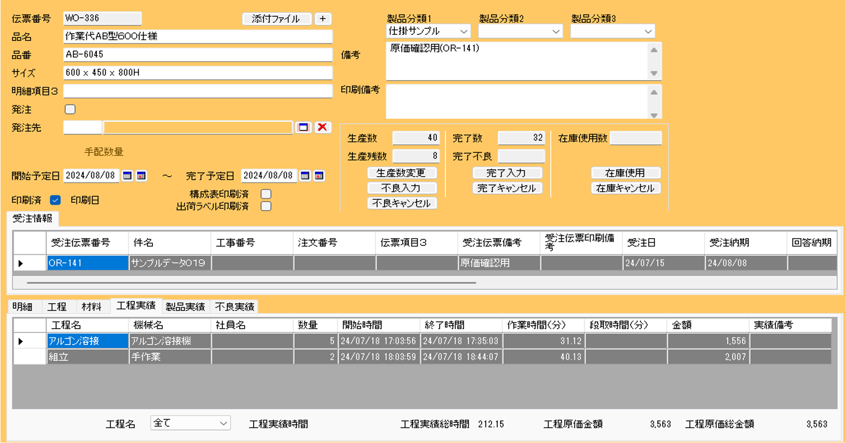This screenshot has width=845, height=443.
Task: Click the red-marked calendar icon beside 完了予定日
Action: pos(319,176)
